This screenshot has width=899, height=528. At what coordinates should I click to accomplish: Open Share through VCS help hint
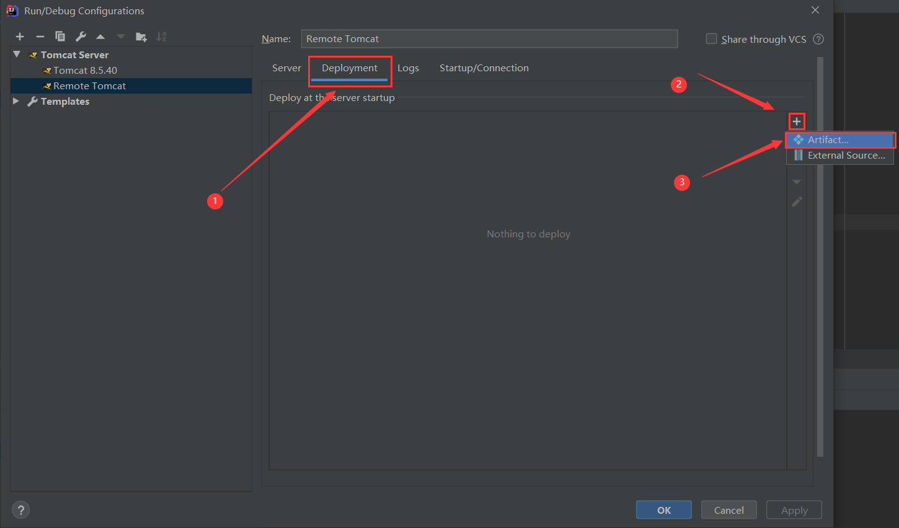pos(818,39)
